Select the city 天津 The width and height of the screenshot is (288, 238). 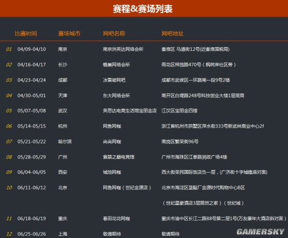(63, 95)
